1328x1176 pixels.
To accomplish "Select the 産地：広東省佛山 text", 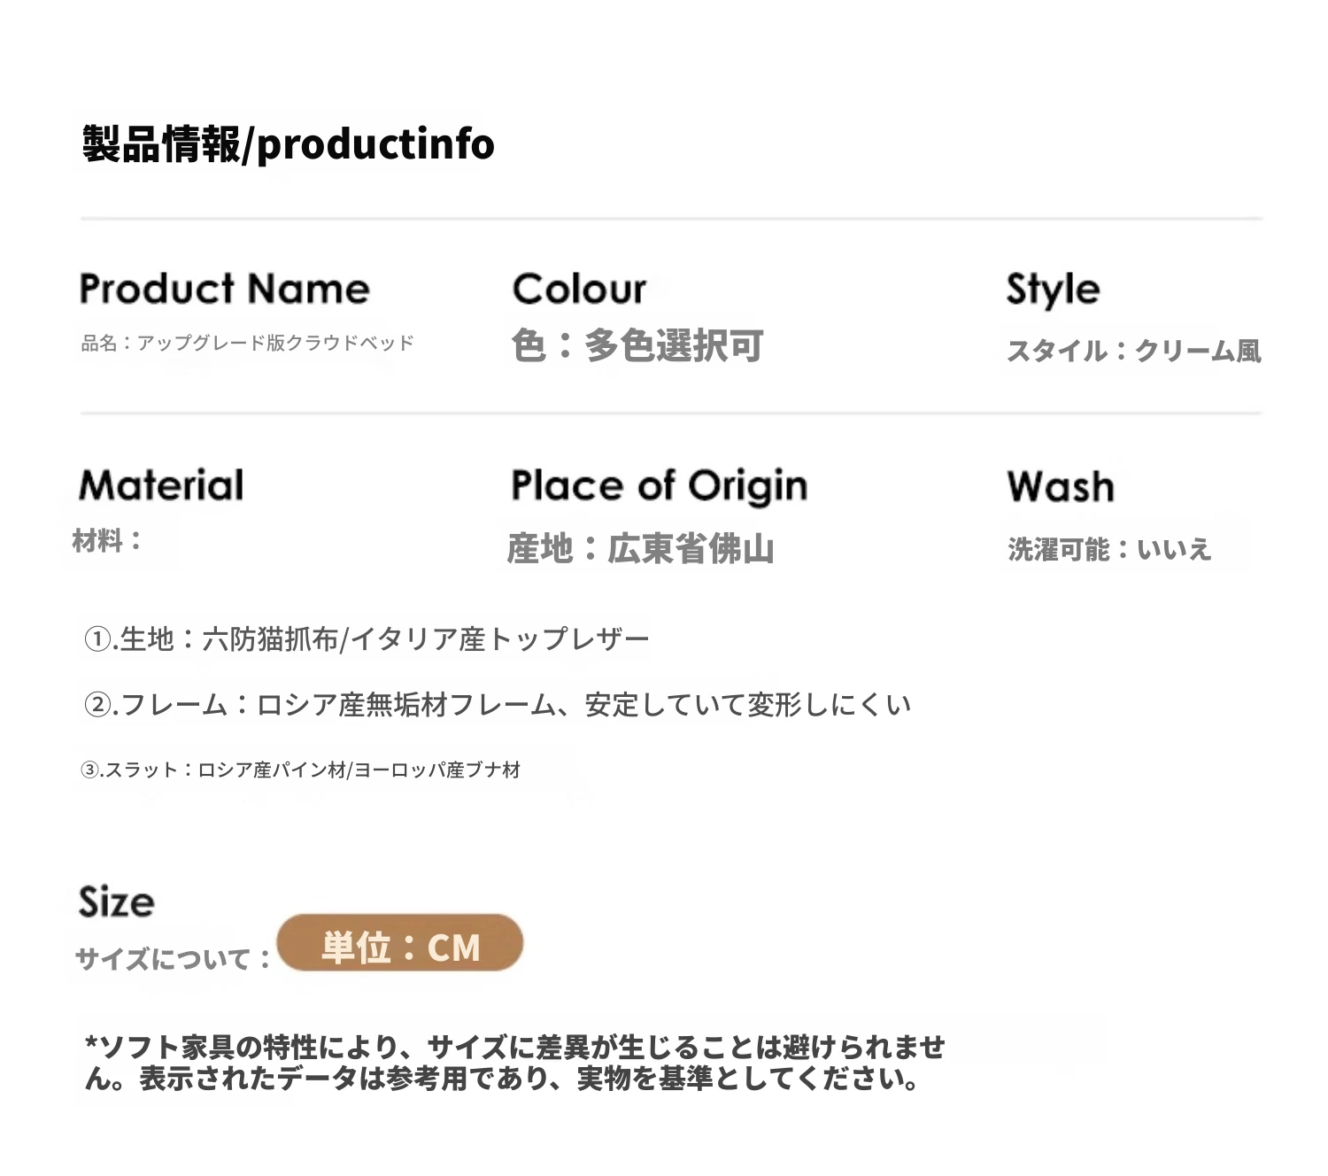I will tap(641, 549).
